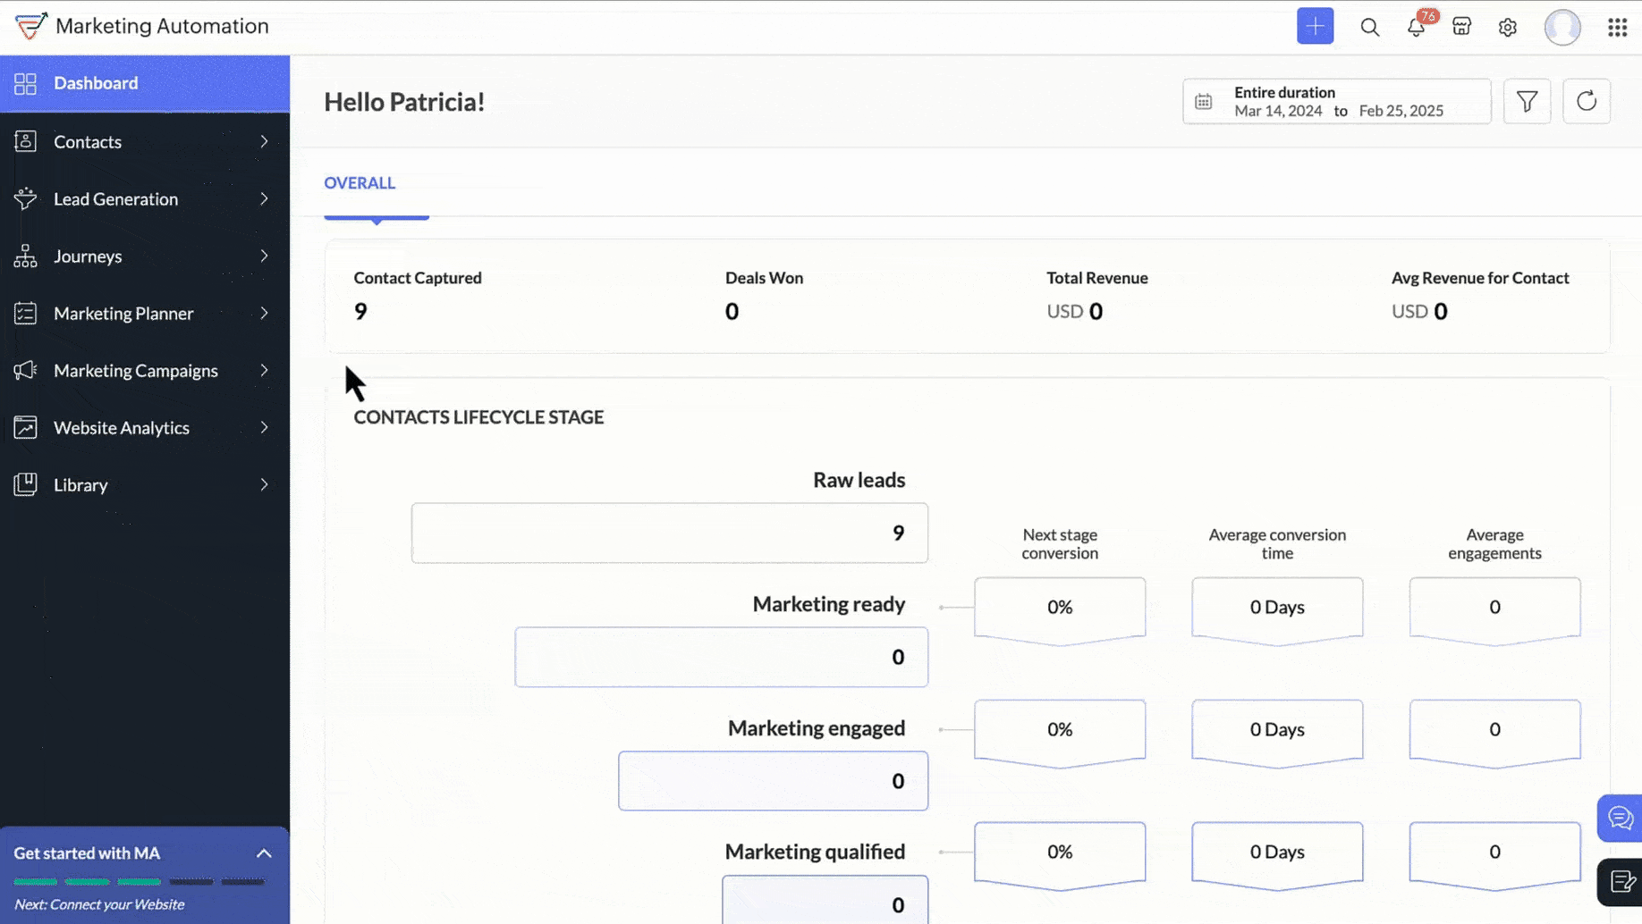Click the Contact Captured value 9
This screenshot has width=1642, height=924.
360,311
